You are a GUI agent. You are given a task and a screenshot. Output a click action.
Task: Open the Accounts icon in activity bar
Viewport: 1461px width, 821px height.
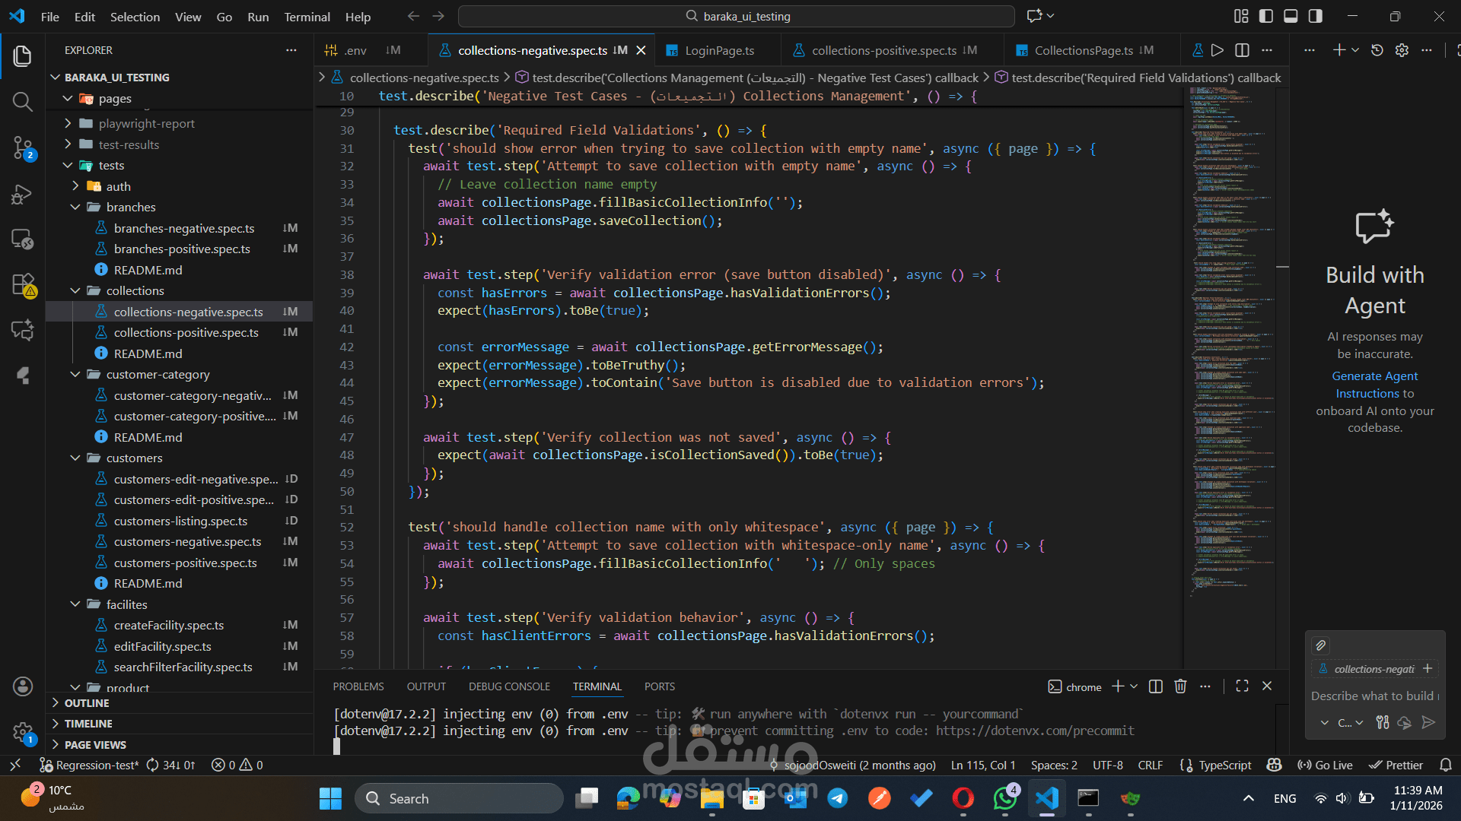[x=22, y=686]
